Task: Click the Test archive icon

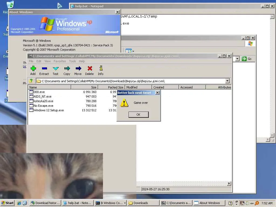Action: coord(56,68)
